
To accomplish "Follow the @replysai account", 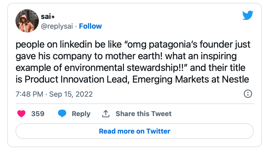I will (x=90, y=26).
